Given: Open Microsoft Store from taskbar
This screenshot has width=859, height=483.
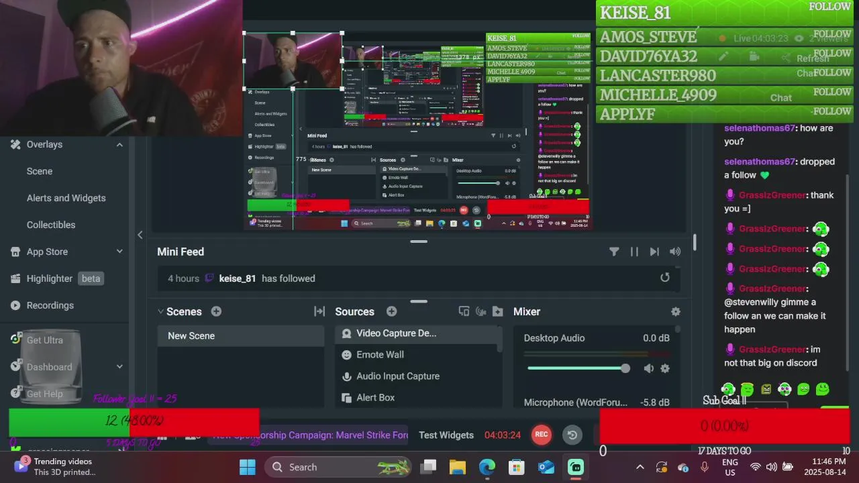Looking at the screenshot, I should (517, 467).
